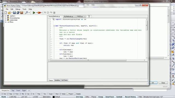This screenshot has height=98, width=175.
Task: Select the circle tool in Rhino's right toolbar
Action: tap(173, 30)
